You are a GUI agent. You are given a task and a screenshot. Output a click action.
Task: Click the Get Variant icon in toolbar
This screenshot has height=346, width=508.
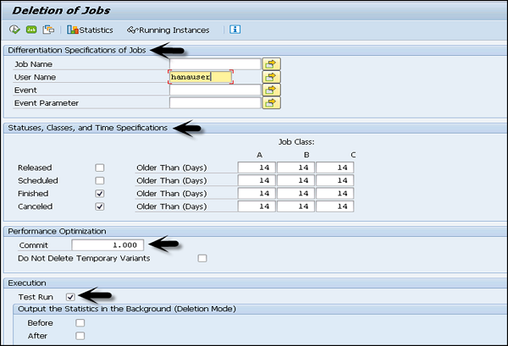pyautogui.click(x=48, y=30)
